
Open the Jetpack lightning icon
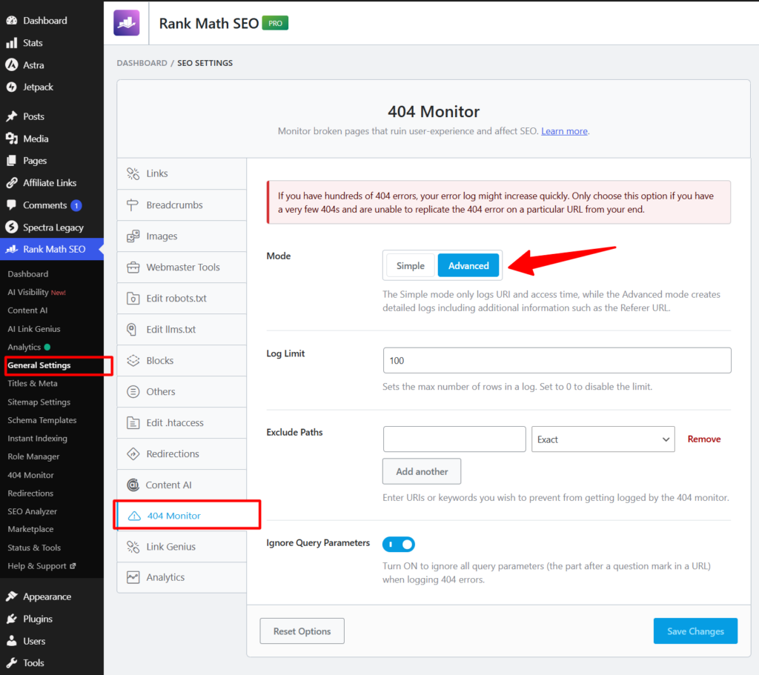tap(12, 87)
